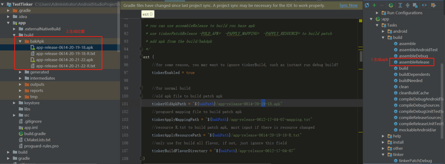Image resolution: width=445 pixels, height=164 pixels.
Task: Expand all nodes in Gradle panel
Action: tap(400, 5)
